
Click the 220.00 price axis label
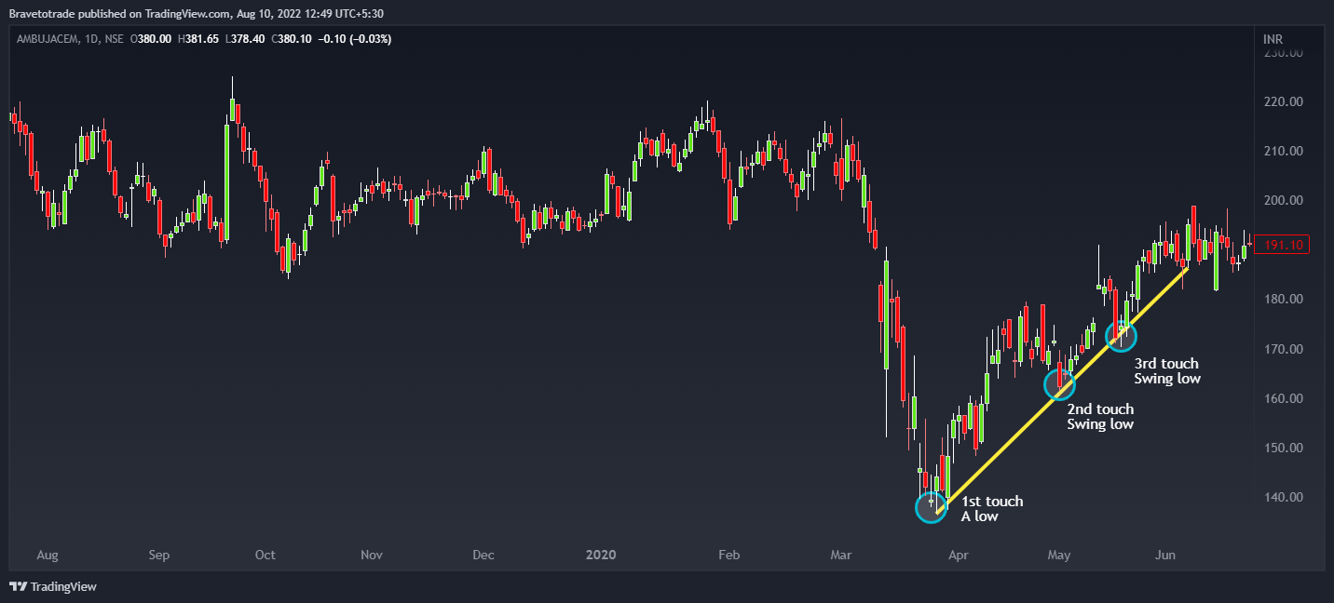click(x=1284, y=101)
